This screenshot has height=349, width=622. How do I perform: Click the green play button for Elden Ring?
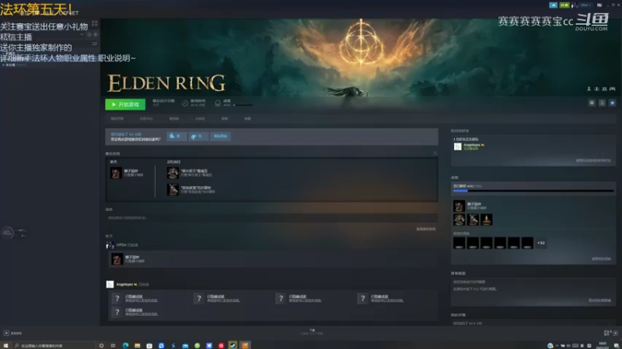(x=125, y=105)
